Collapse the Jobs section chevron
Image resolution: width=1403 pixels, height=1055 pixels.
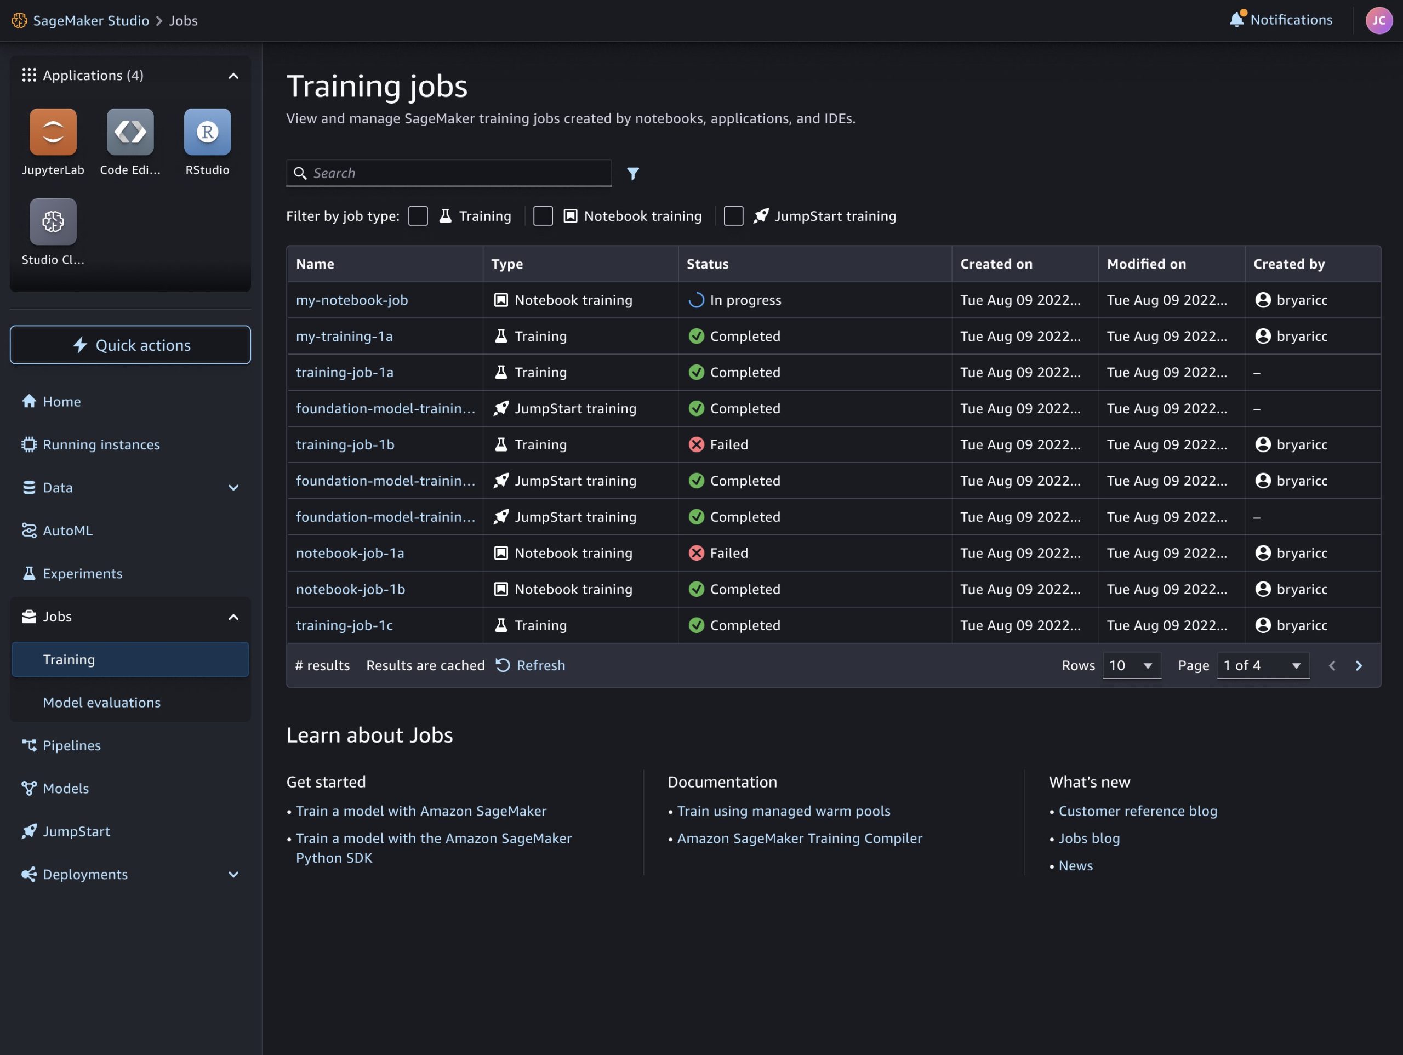pyautogui.click(x=233, y=617)
